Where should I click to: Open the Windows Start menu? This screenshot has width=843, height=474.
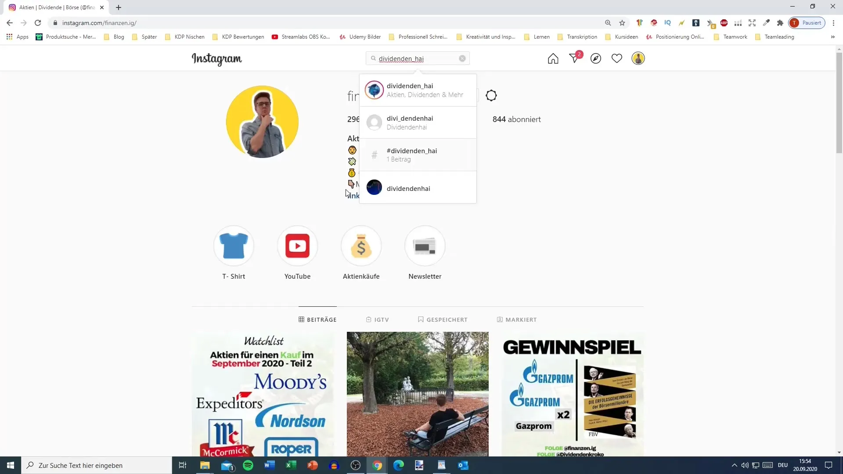pos(11,465)
